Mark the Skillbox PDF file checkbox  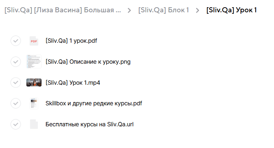(16, 103)
